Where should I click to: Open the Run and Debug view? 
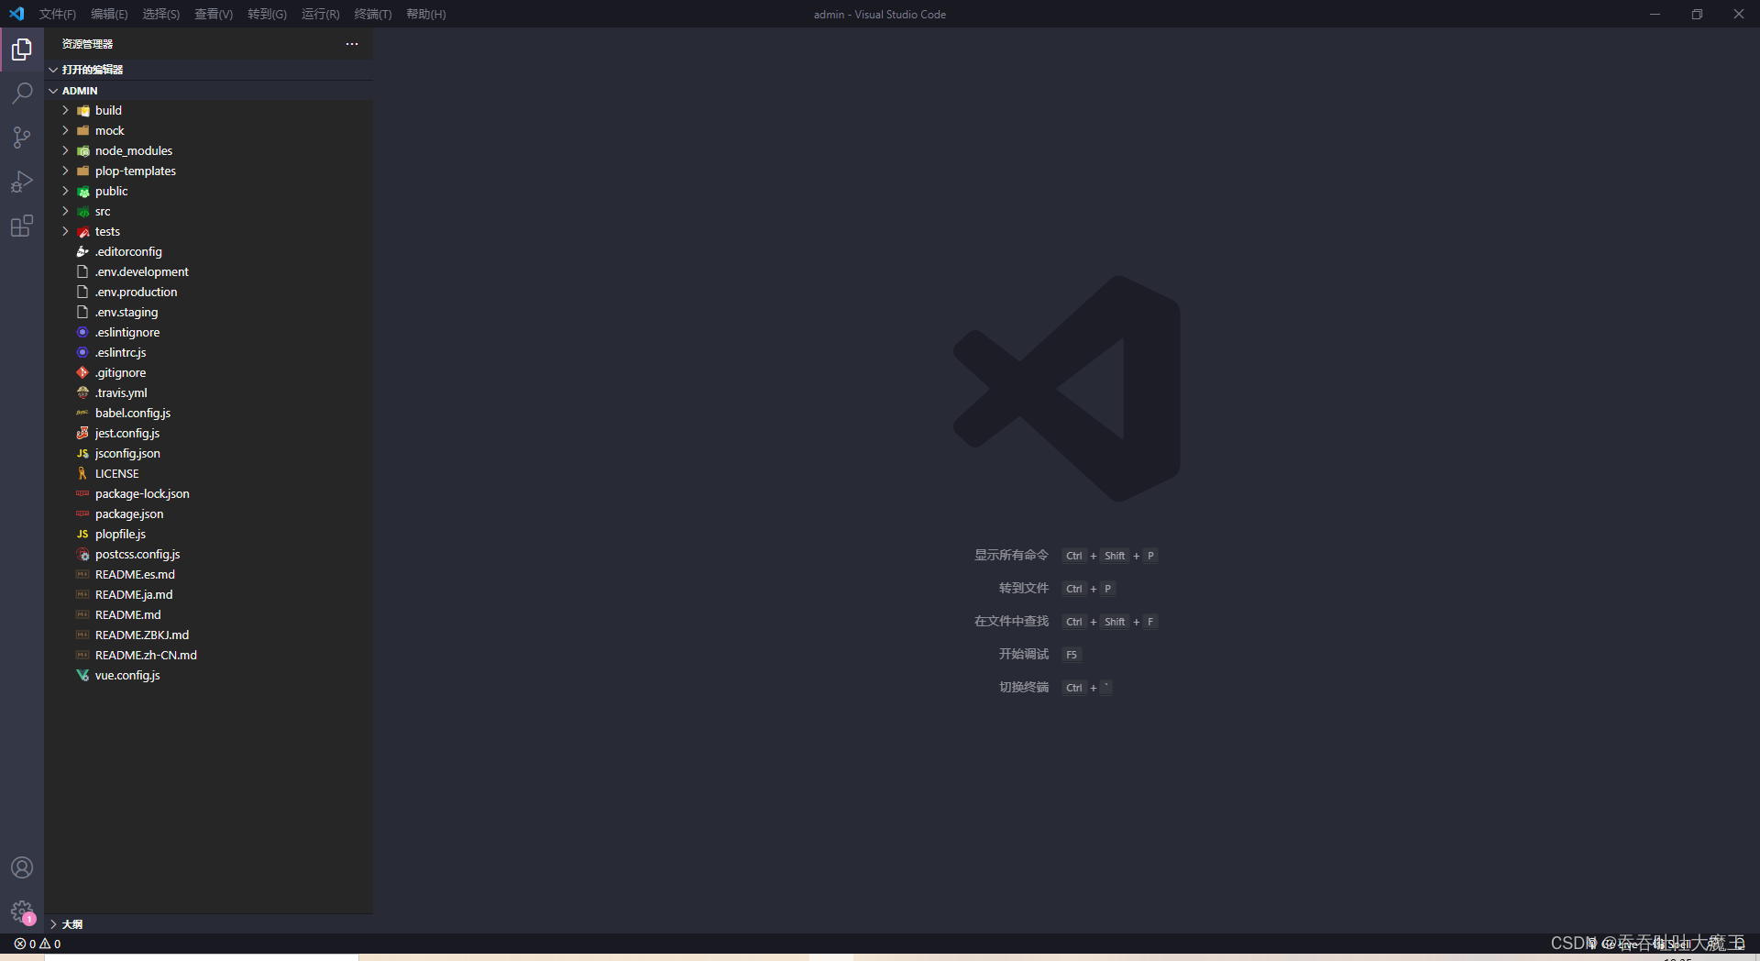(22, 182)
